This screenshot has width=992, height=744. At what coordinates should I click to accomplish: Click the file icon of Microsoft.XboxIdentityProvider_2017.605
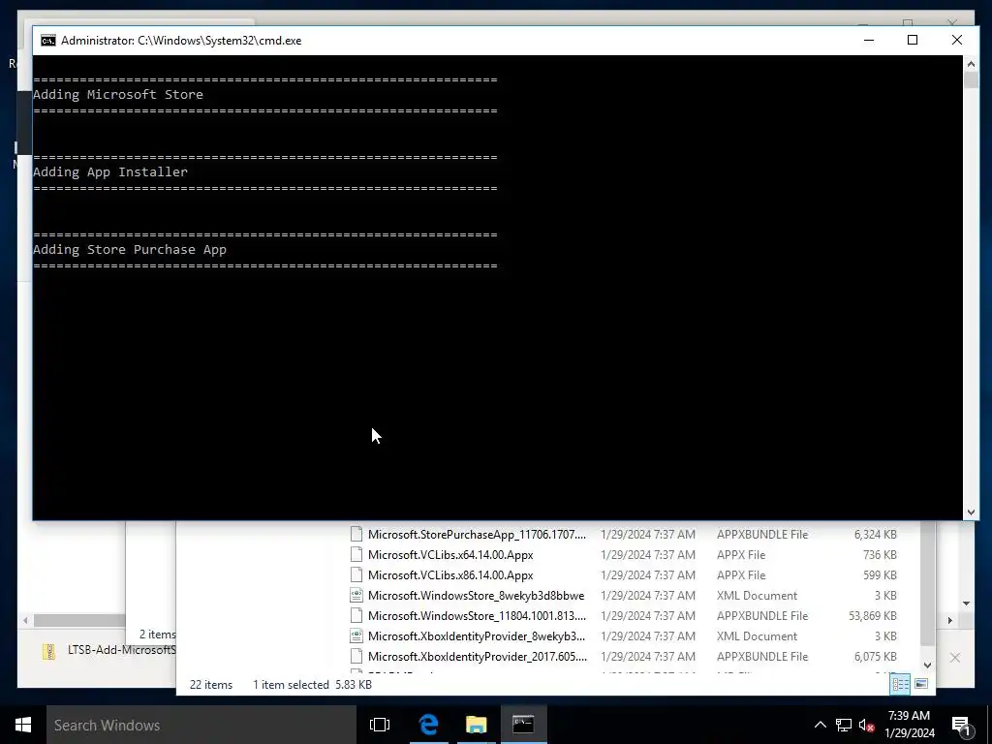point(356,656)
